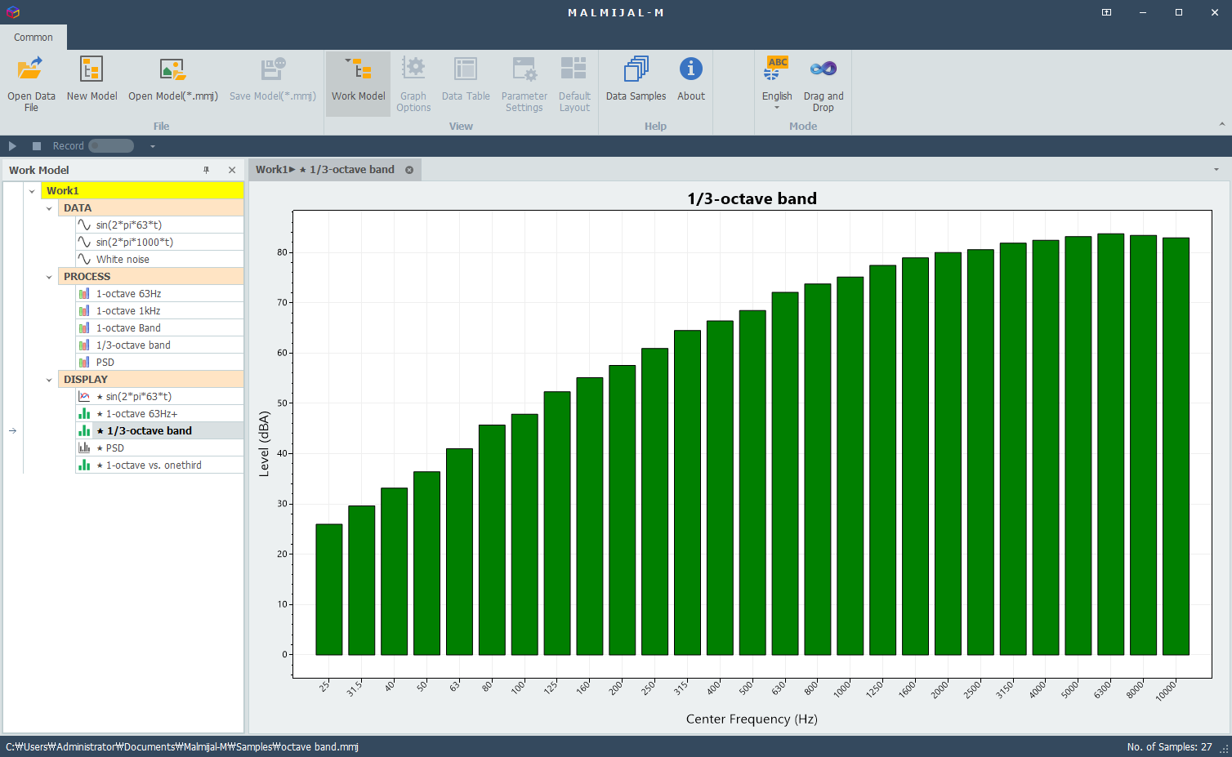This screenshot has width=1232, height=757.
Task: Click the 1000 Hz green bar in chart
Action: point(850,465)
